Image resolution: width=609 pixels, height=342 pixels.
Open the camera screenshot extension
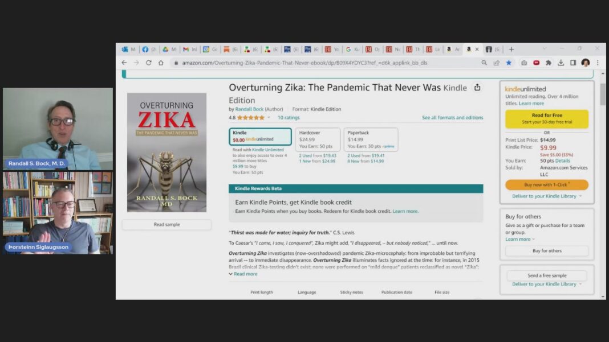(x=524, y=63)
